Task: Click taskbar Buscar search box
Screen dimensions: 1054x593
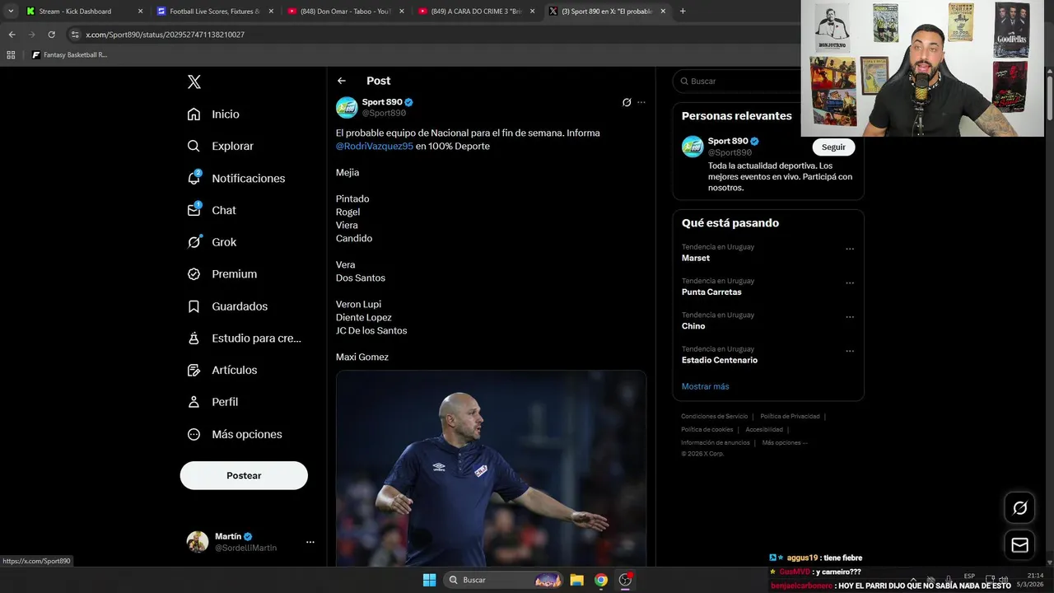Action: point(505,580)
